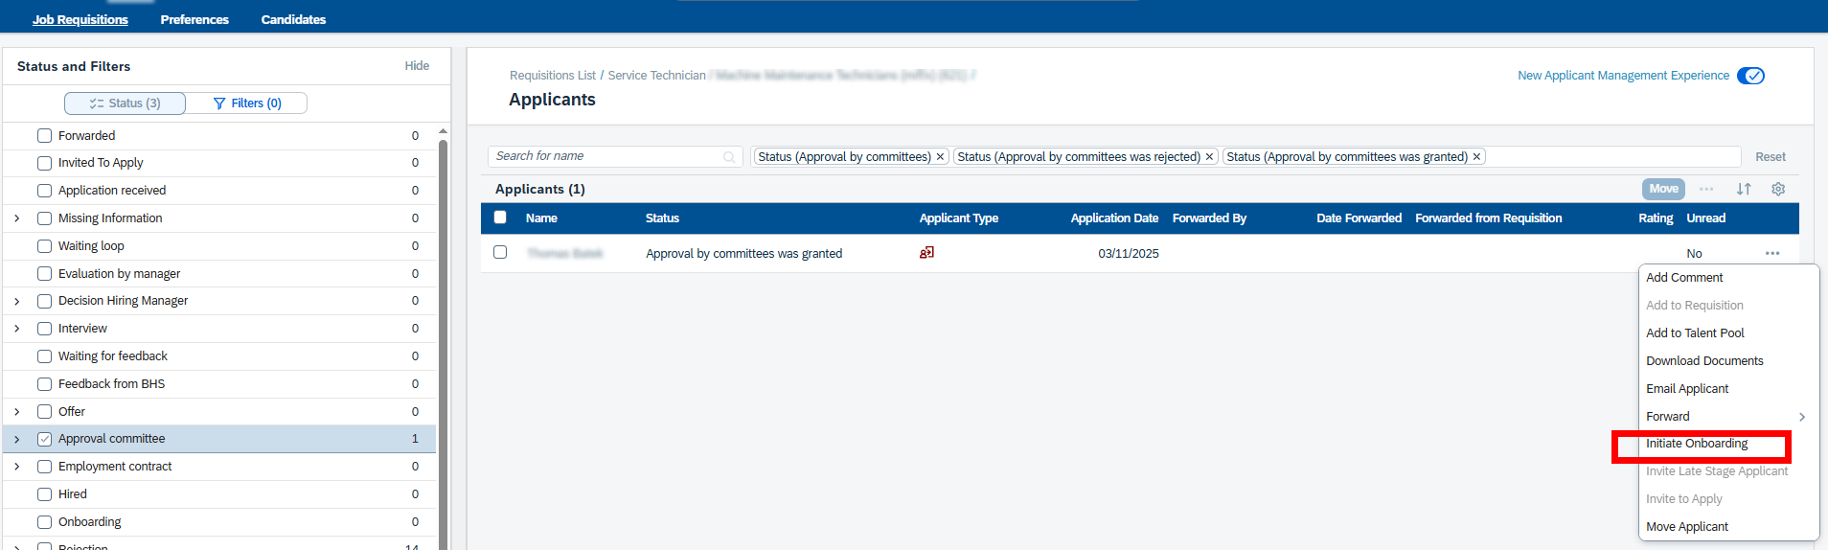Image resolution: width=1828 pixels, height=550 pixels.
Task: Click the Search for name input field
Action: pyautogui.click(x=615, y=156)
